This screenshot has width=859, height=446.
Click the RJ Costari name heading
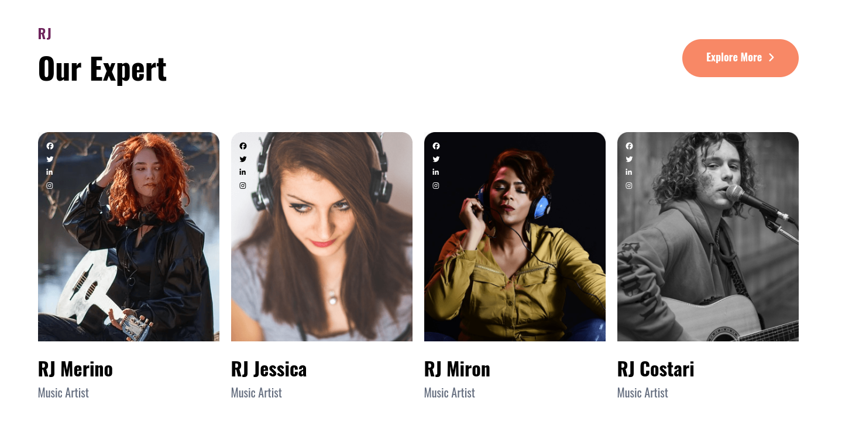pyautogui.click(x=655, y=369)
